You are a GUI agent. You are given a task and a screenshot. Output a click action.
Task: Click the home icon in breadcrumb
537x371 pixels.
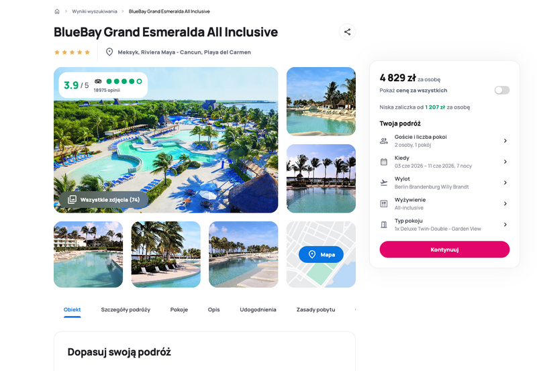tap(57, 11)
